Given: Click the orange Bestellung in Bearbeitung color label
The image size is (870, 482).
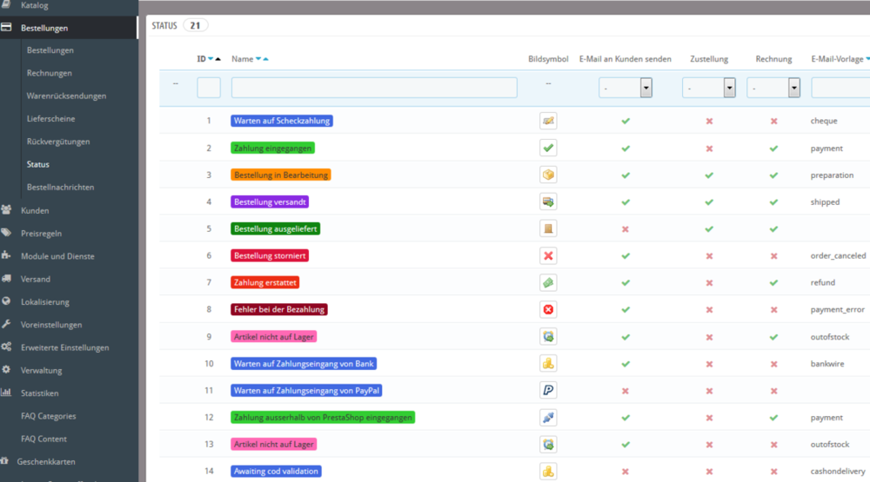Looking at the screenshot, I should point(281,175).
